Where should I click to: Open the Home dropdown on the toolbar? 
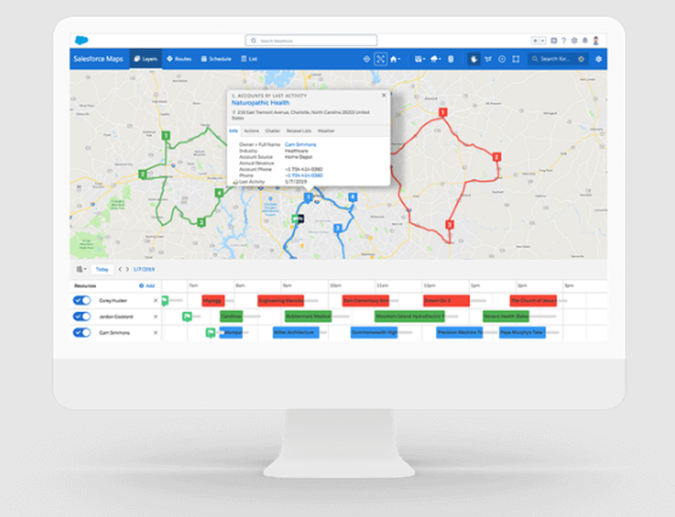396,59
